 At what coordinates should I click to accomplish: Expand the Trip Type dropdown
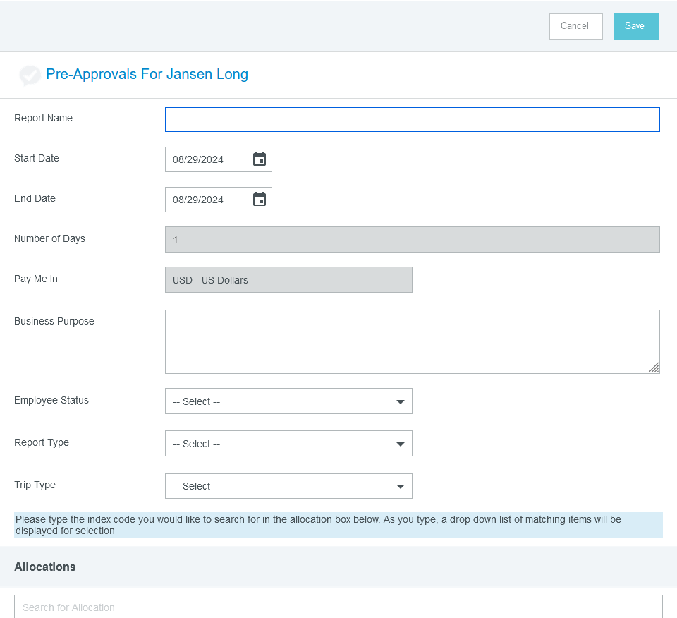[x=288, y=486]
